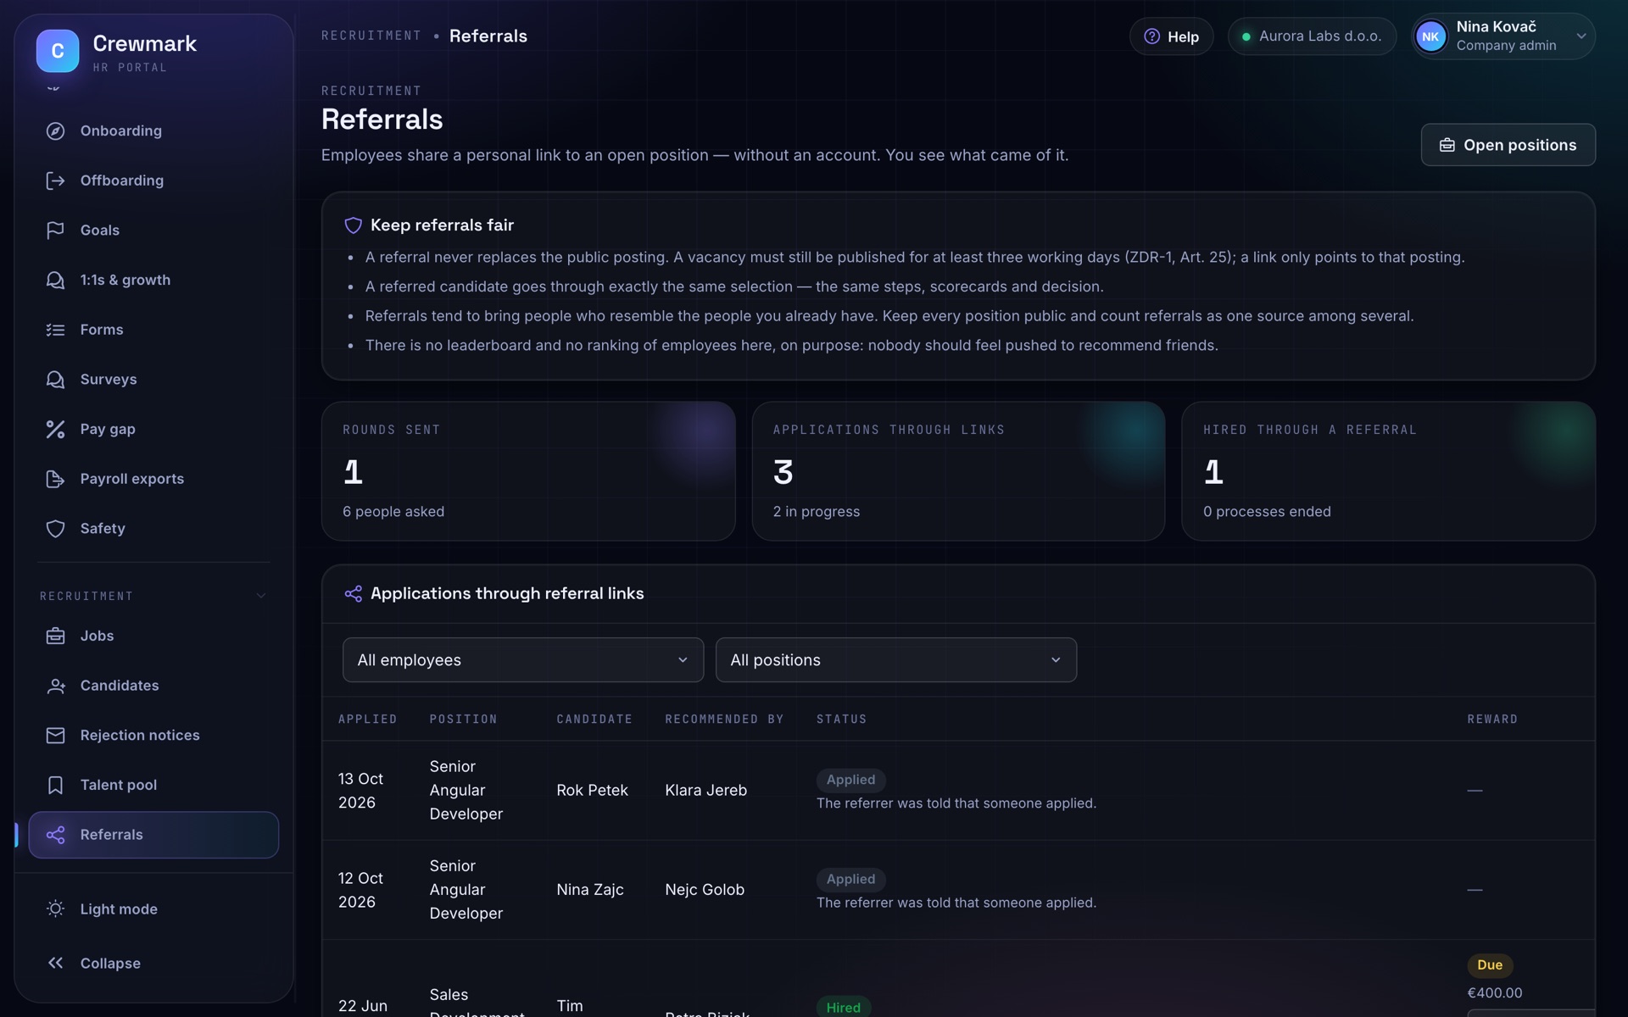Viewport: 1628px width, 1017px height.
Task: Click the Offboarding exit icon
Action: [55, 181]
